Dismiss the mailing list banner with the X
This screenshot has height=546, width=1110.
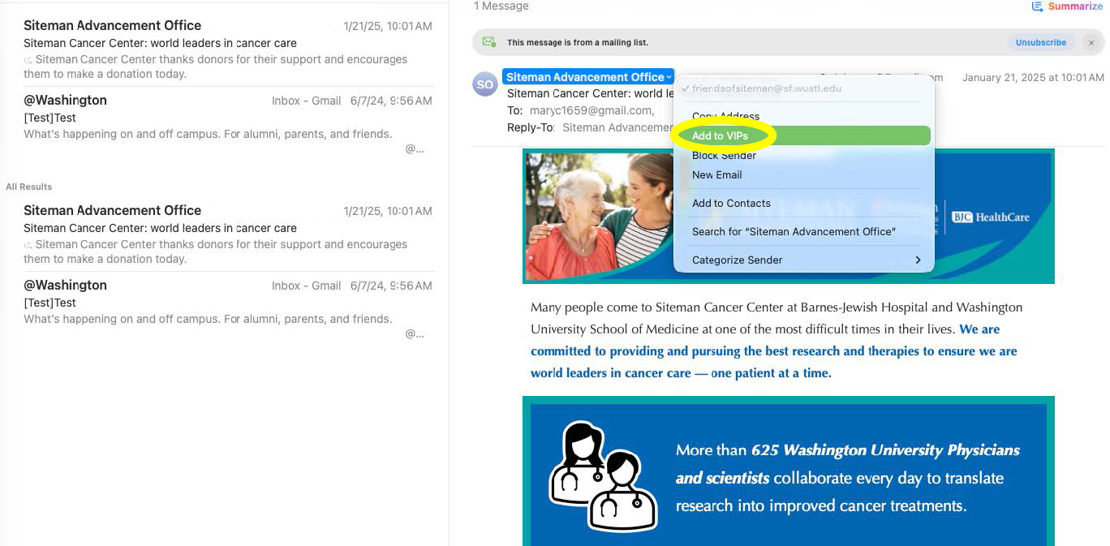[1091, 43]
